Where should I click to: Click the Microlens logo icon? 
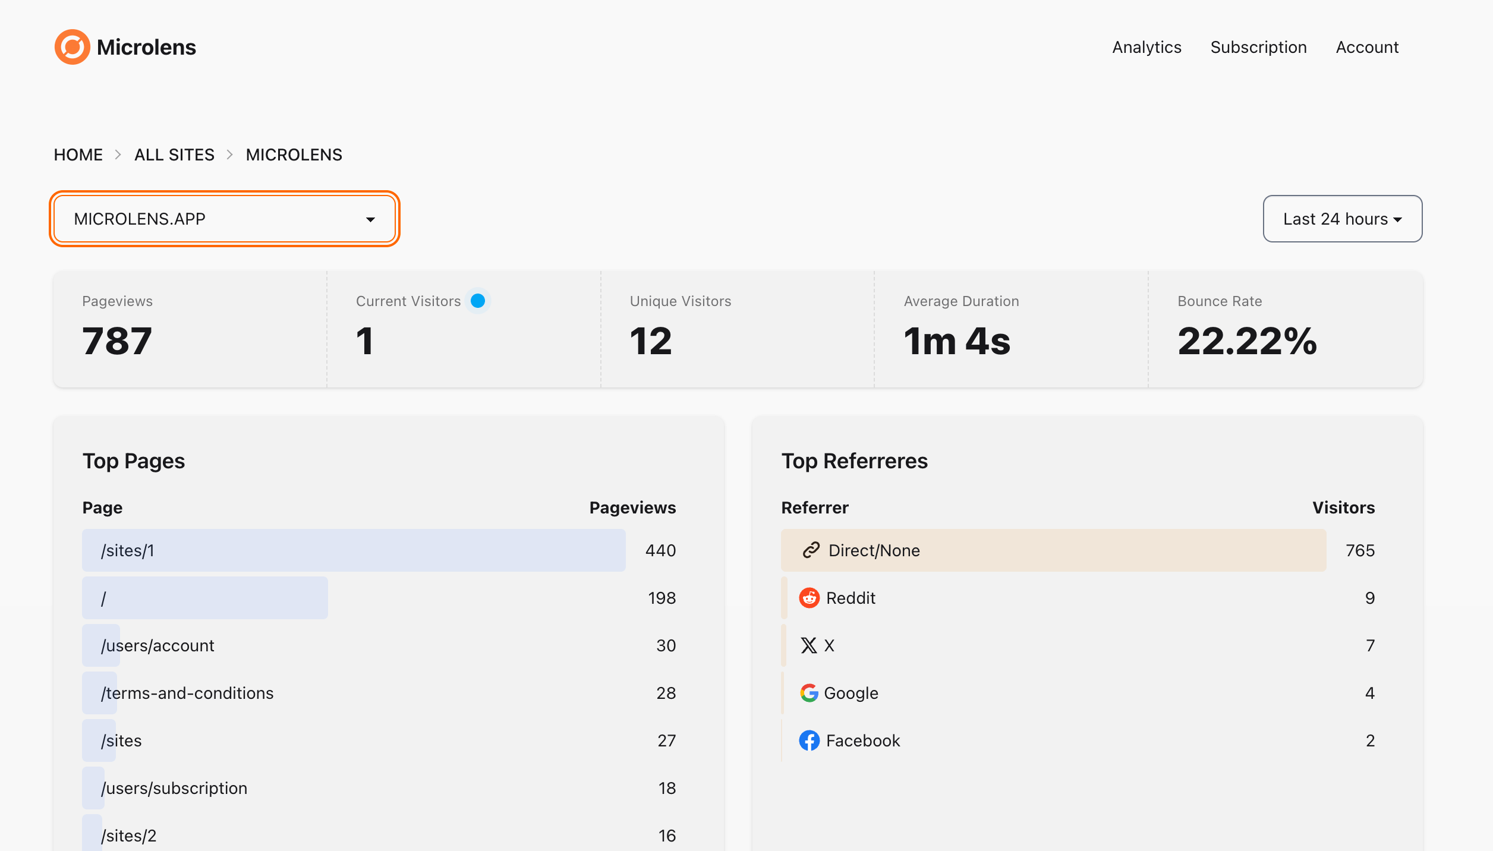71,46
